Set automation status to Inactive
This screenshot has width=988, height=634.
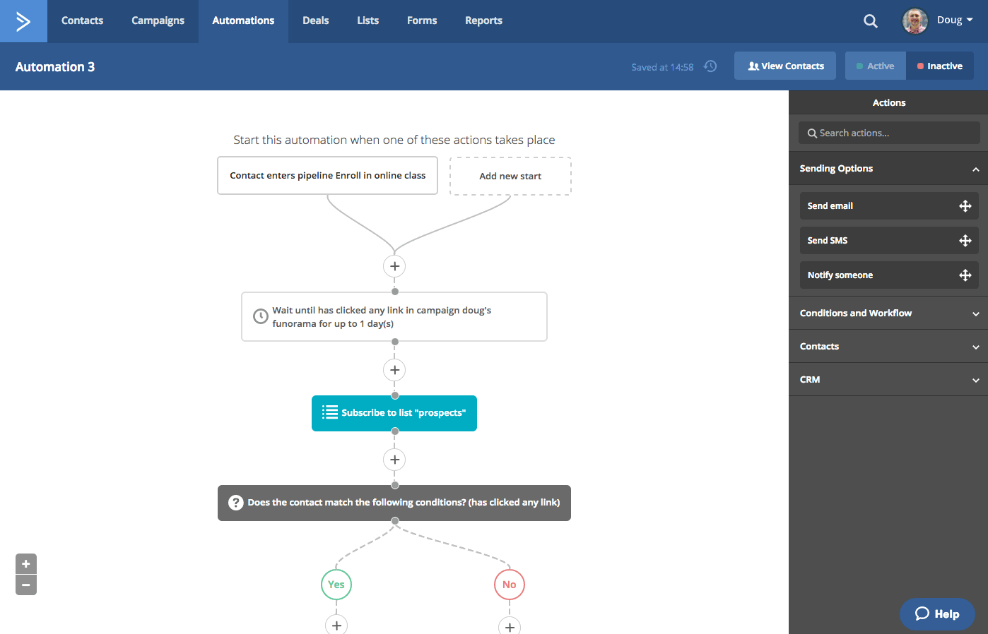[939, 66]
